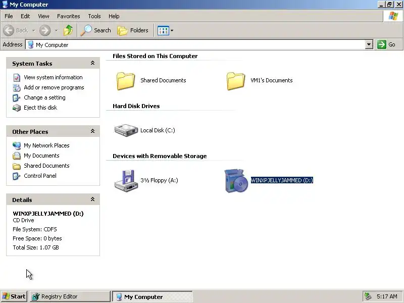Open the Help menu
Image resolution: width=404 pixels, height=303 pixels.
tap(114, 16)
